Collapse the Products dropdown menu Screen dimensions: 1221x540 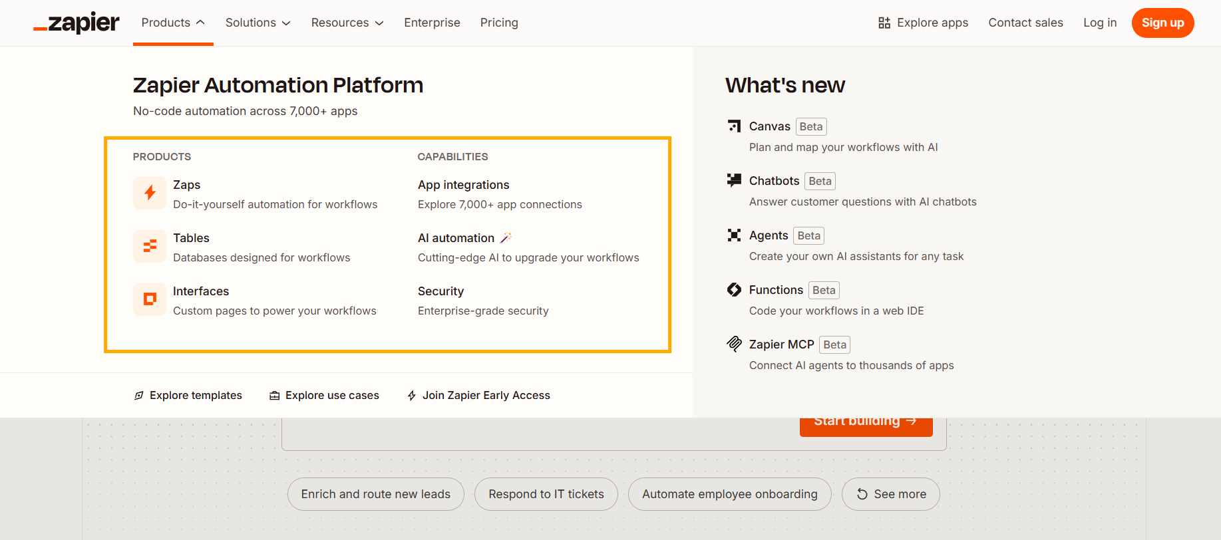(x=173, y=23)
